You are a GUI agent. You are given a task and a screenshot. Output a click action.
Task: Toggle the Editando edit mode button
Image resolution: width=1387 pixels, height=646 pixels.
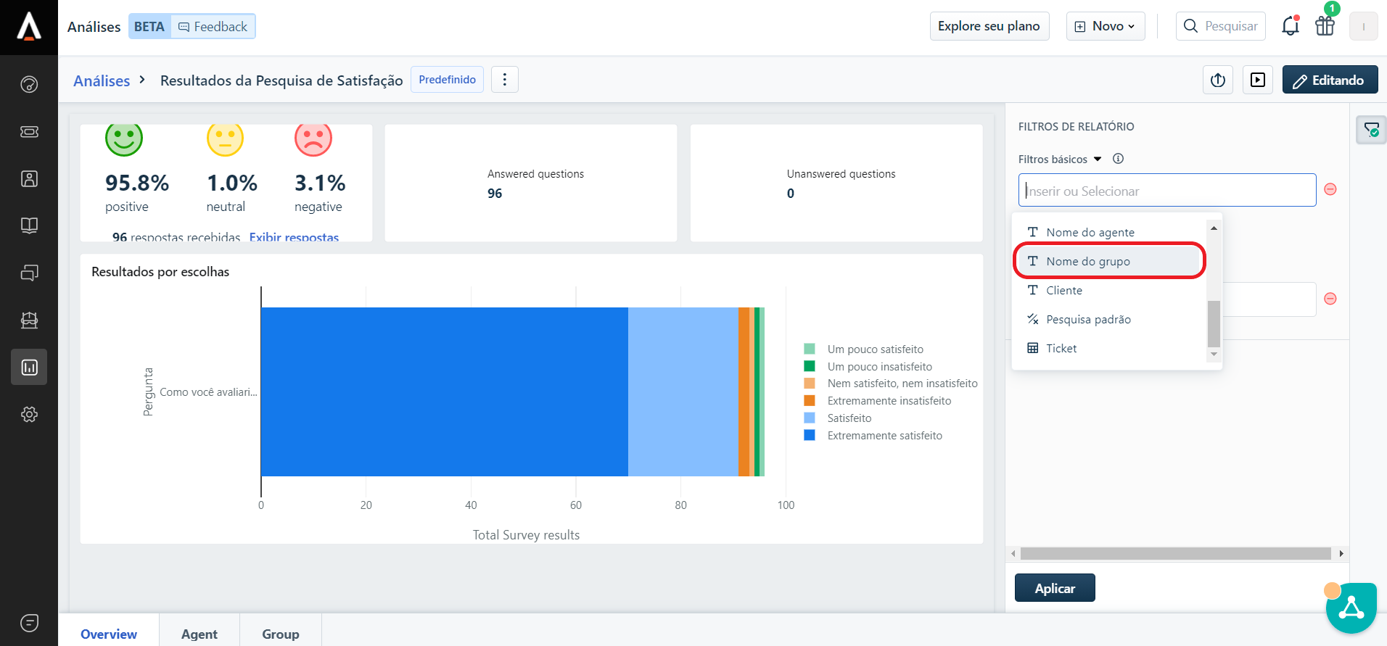tap(1330, 80)
